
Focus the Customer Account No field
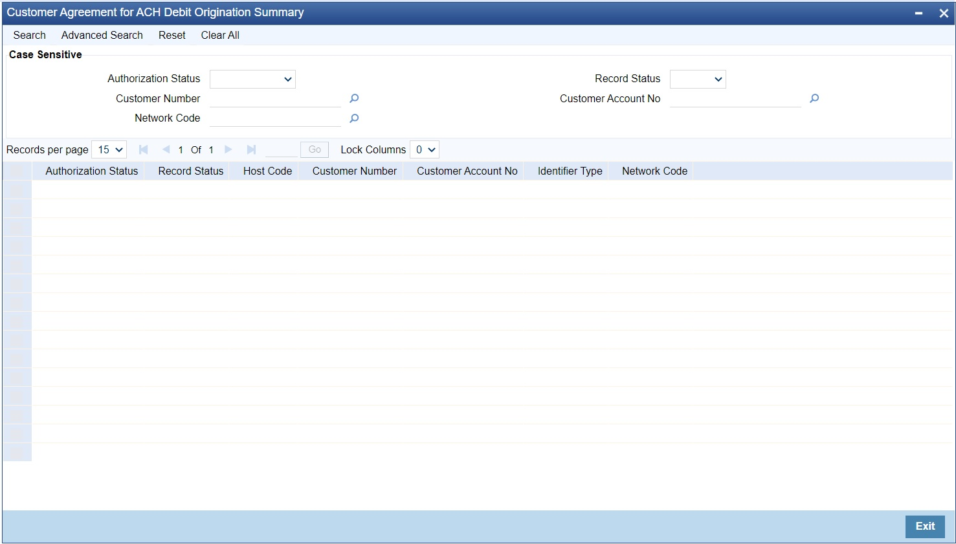(x=735, y=98)
